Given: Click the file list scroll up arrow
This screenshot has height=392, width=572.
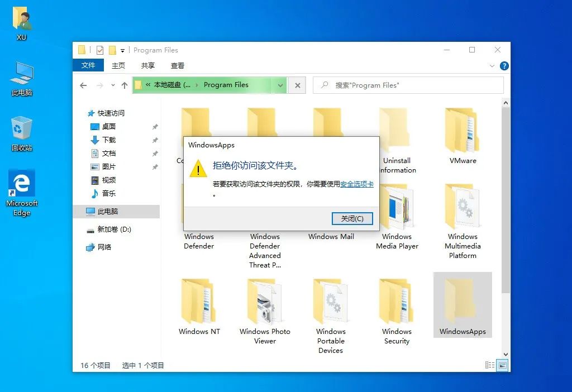Looking at the screenshot, I should click(x=506, y=103).
